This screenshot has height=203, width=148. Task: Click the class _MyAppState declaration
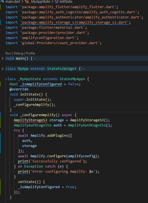pyautogui.click(x=47, y=79)
